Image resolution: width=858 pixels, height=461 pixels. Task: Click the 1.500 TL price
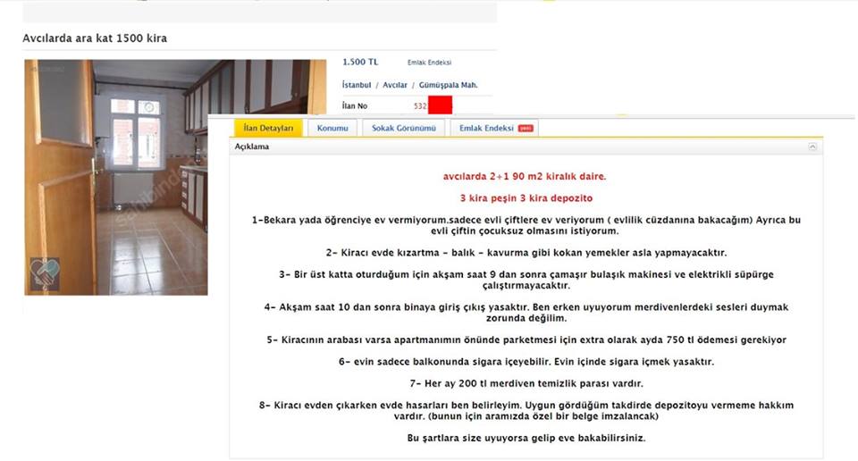(360, 62)
